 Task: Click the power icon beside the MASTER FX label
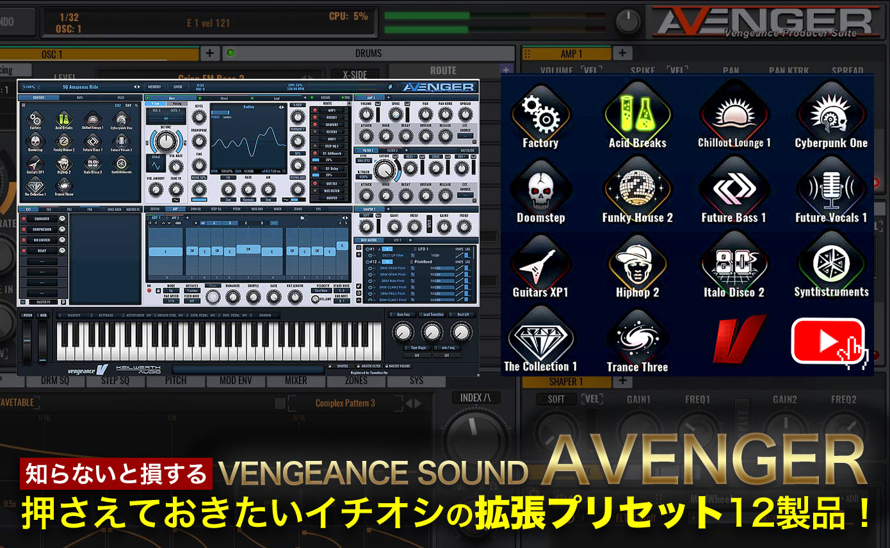click(24, 302)
